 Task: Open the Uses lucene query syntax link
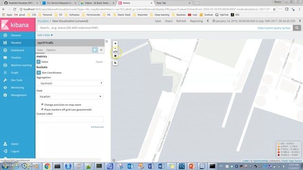click(x=274, y=28)
